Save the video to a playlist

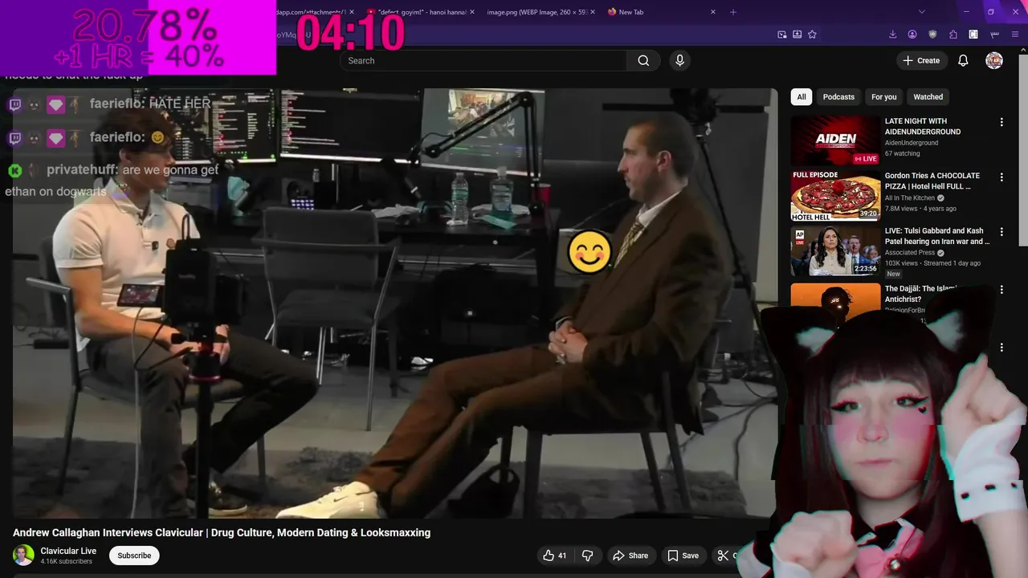coord(683,556)
